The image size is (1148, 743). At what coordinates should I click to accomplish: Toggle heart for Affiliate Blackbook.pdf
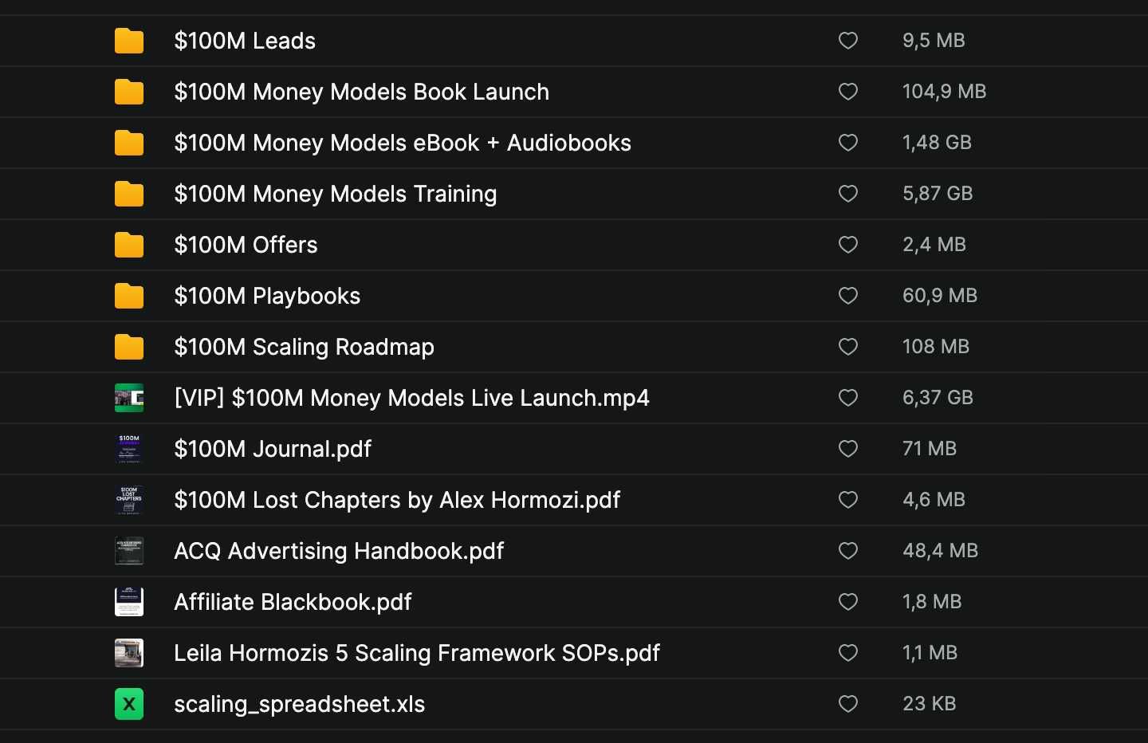(x=848, y=602)
